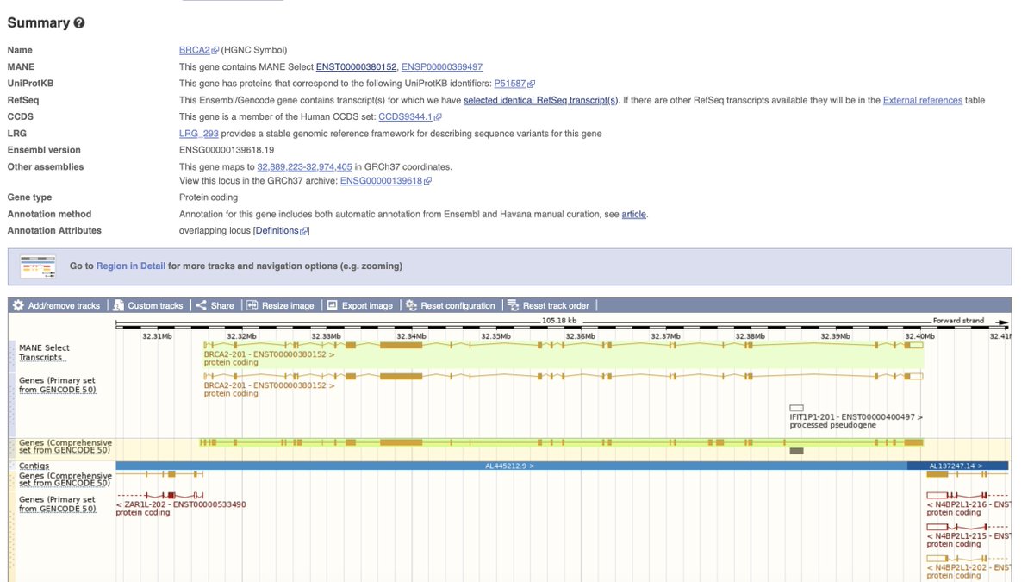Click Genes Primary set label above Contigs
The height and width of the screenshot is (582, 1034).
(x=57, y=385)
